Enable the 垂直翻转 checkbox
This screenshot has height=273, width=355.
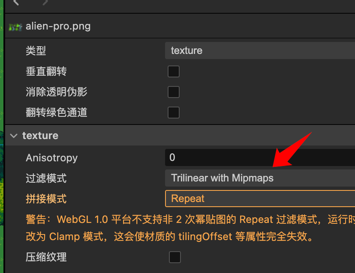click(x=174, y=71)
